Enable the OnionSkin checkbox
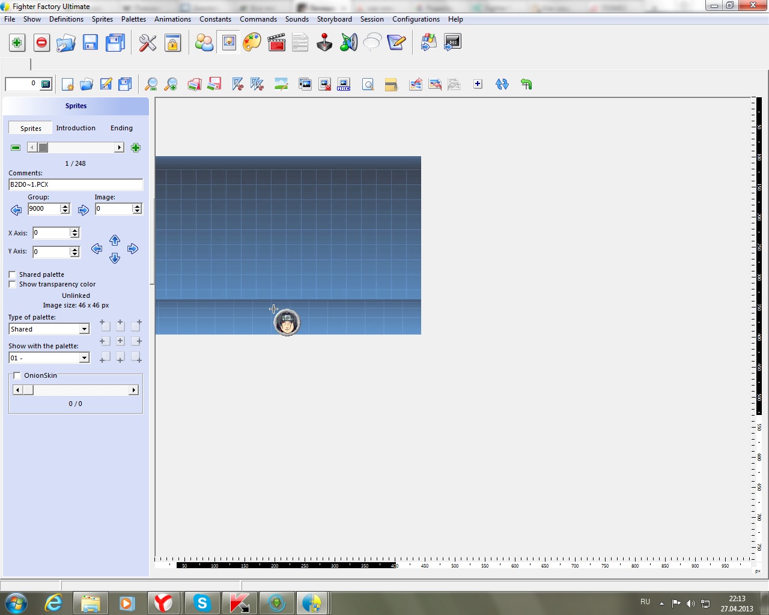769x615 pixels. tap(17, 375)
